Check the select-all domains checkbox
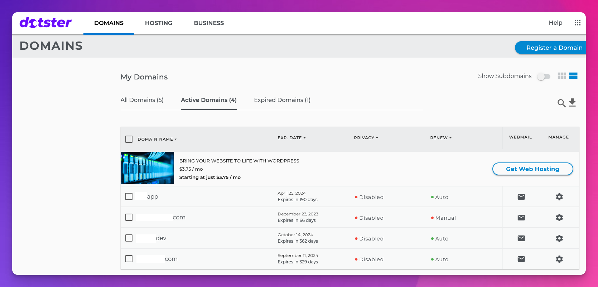 (129, 139)
